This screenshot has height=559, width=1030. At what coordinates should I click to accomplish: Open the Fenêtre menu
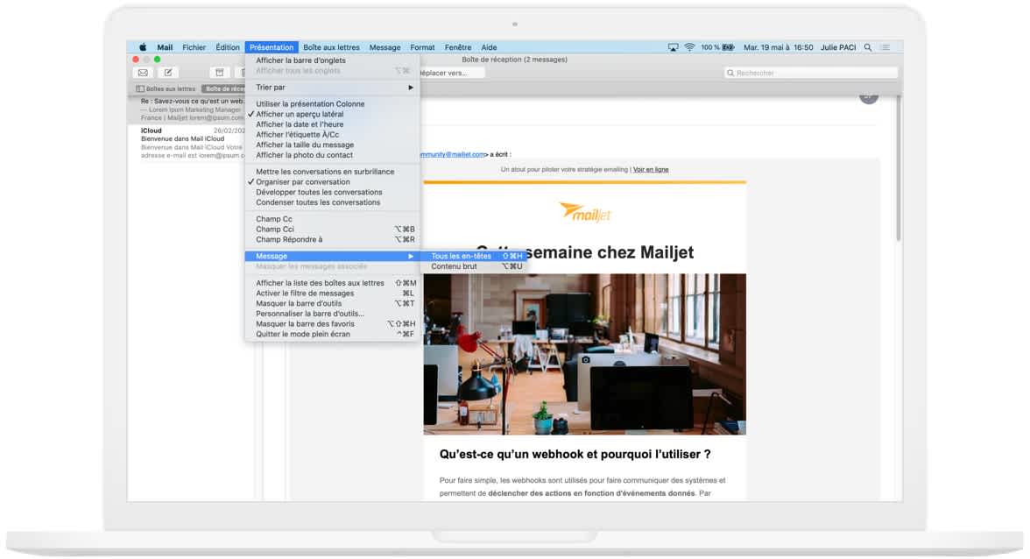[458, 47]
